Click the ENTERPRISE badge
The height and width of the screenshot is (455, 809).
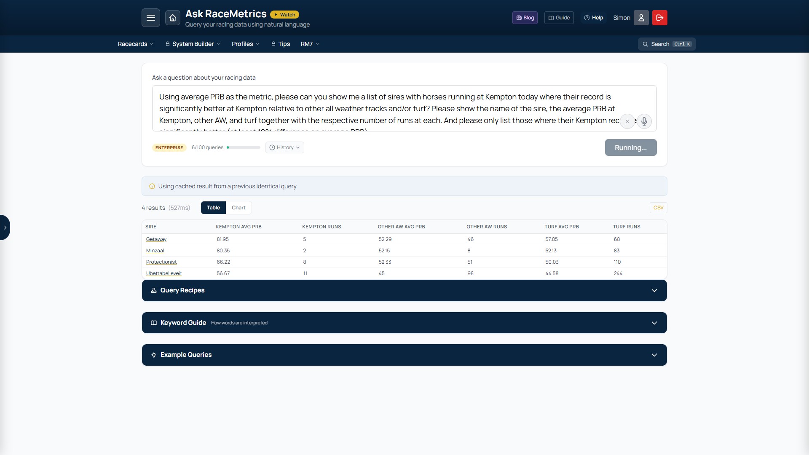(x=169, y=147)
